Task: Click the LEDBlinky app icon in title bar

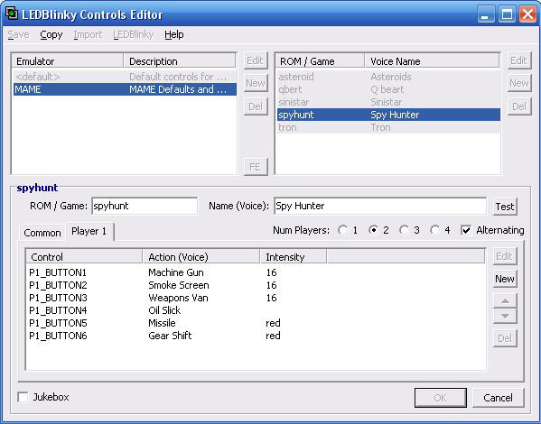Action: click(x=12, y=14)
